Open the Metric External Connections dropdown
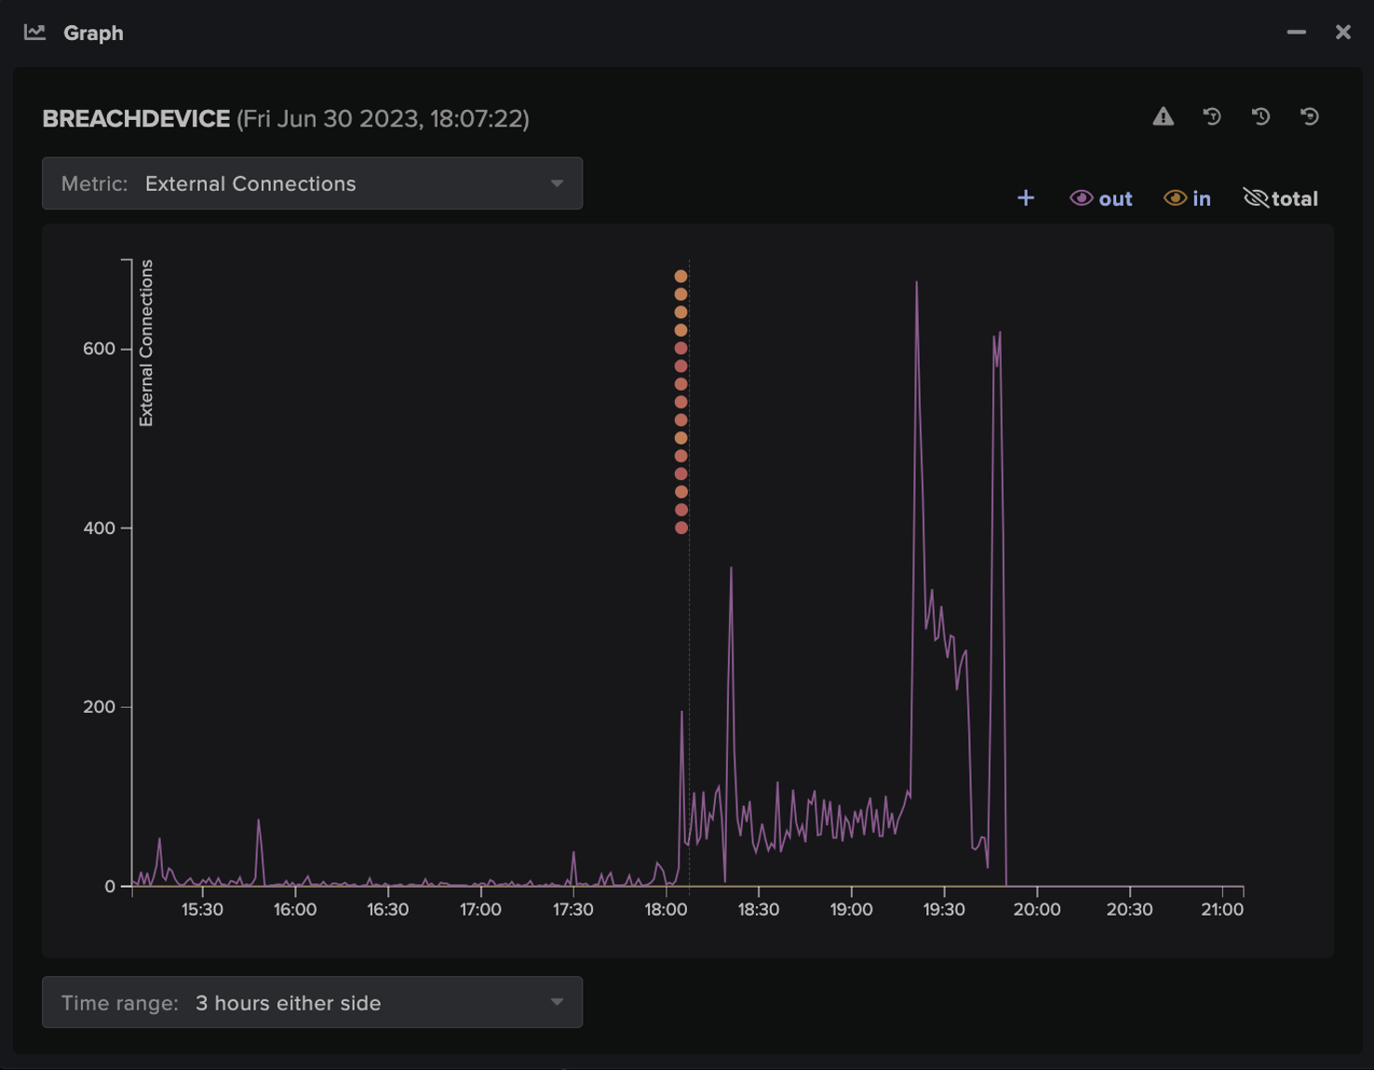This screenshot has width=1374, height=1070. 312,183
